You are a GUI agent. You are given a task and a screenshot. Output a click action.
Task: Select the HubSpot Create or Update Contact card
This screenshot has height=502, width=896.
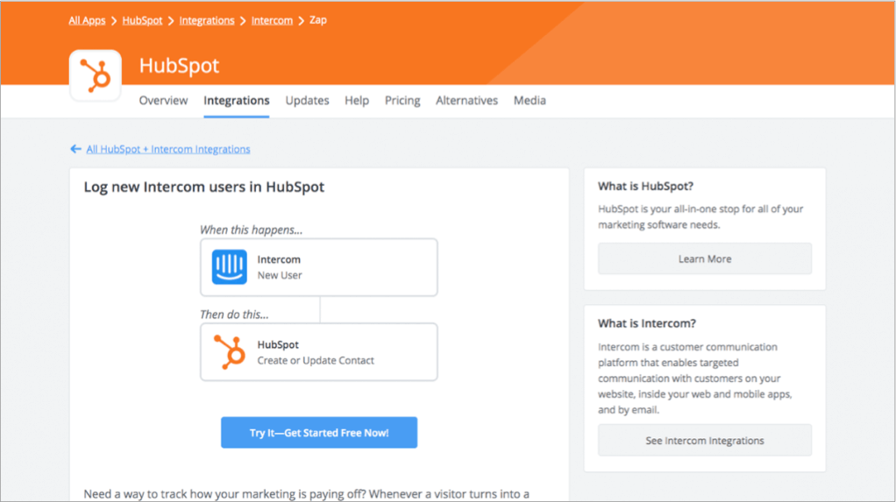point(319,352)
